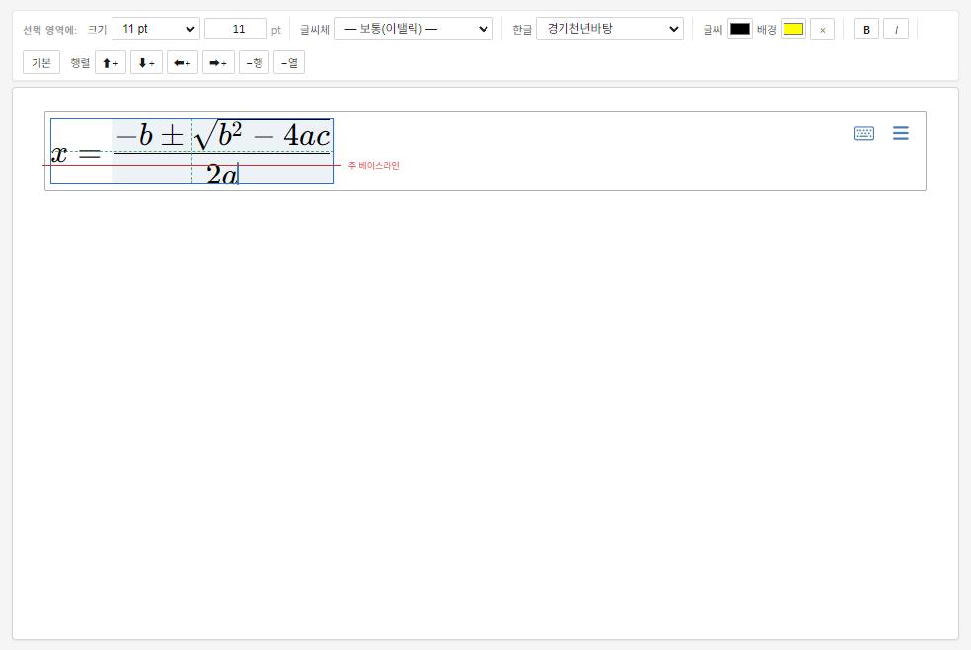
Task: Click the 기본 reset button
Action: 41,62
